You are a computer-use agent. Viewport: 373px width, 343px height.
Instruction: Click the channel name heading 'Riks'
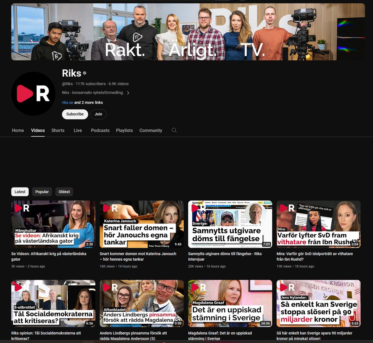(x=71, y=73)
